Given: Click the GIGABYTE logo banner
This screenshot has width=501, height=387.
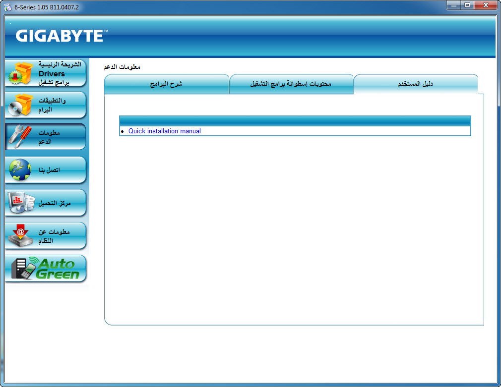Looking at the screenshot, I should click(x=62, y=36).
